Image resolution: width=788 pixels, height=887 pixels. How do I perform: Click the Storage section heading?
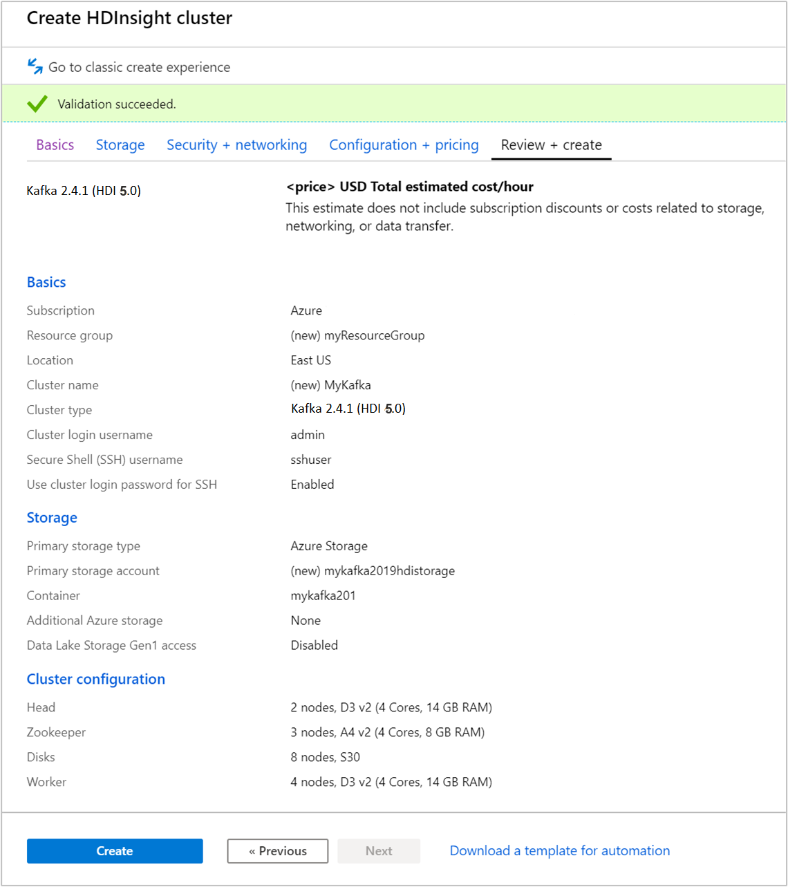pyautogui.click(x=52, y=517)
